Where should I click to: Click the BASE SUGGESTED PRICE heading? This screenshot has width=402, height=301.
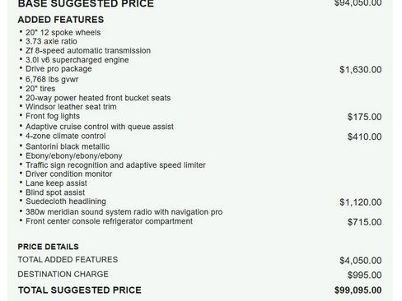point(86,4)
